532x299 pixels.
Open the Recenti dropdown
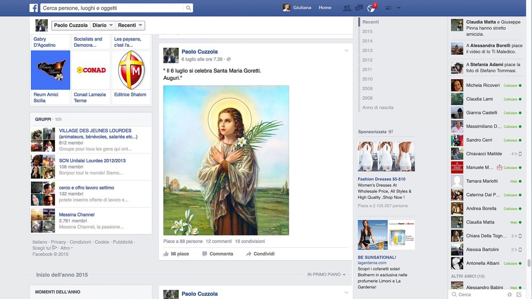click(130, 26)
